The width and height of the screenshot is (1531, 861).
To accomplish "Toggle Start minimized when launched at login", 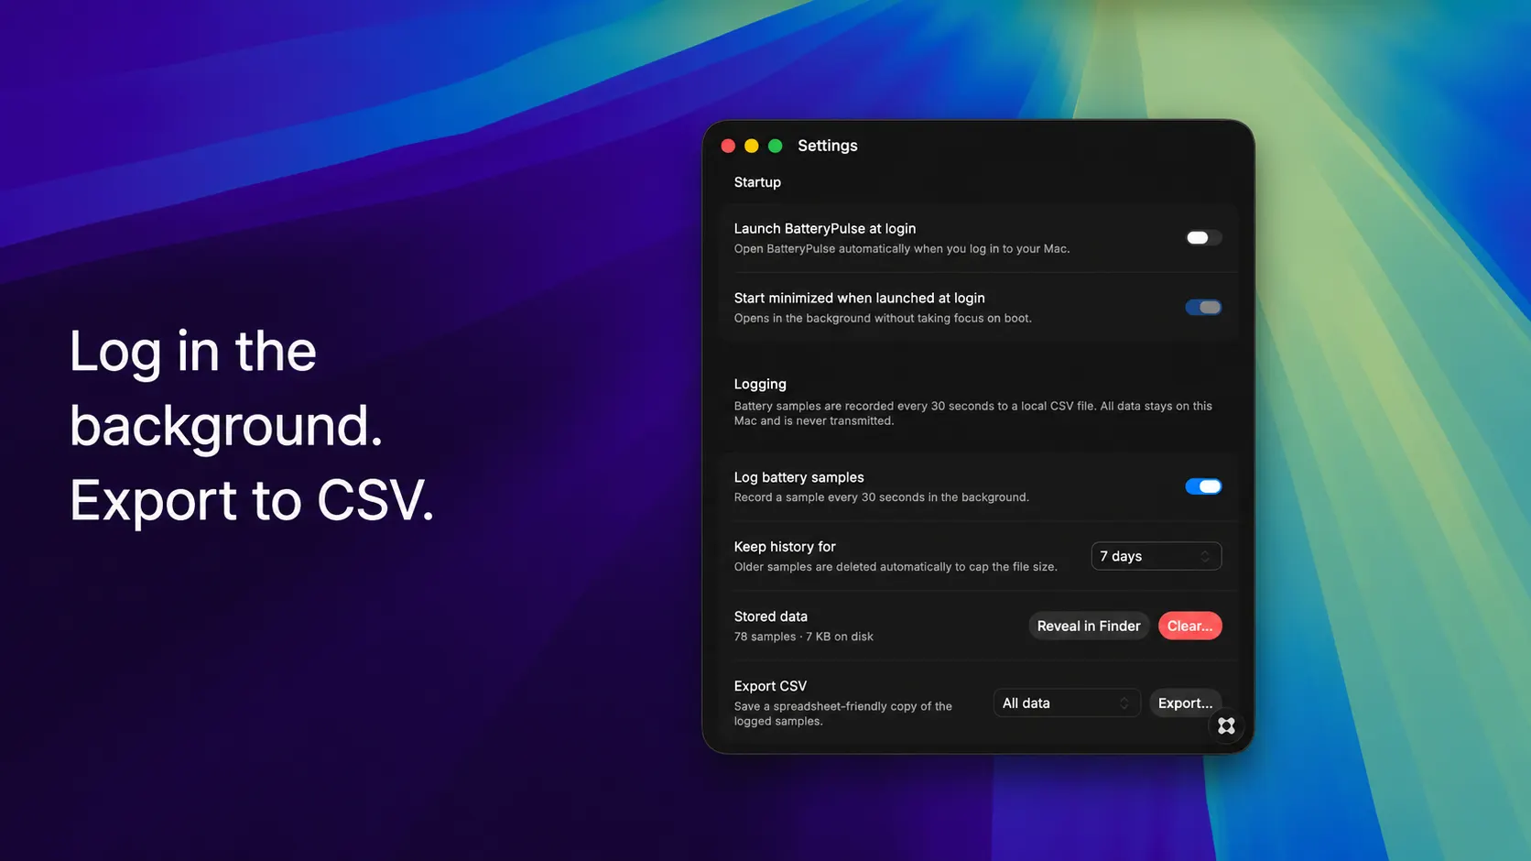I will point(1203,307).
